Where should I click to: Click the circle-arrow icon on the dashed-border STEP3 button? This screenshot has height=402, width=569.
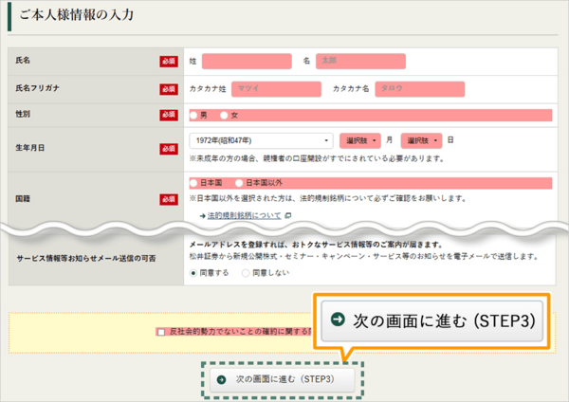[221, 379]
